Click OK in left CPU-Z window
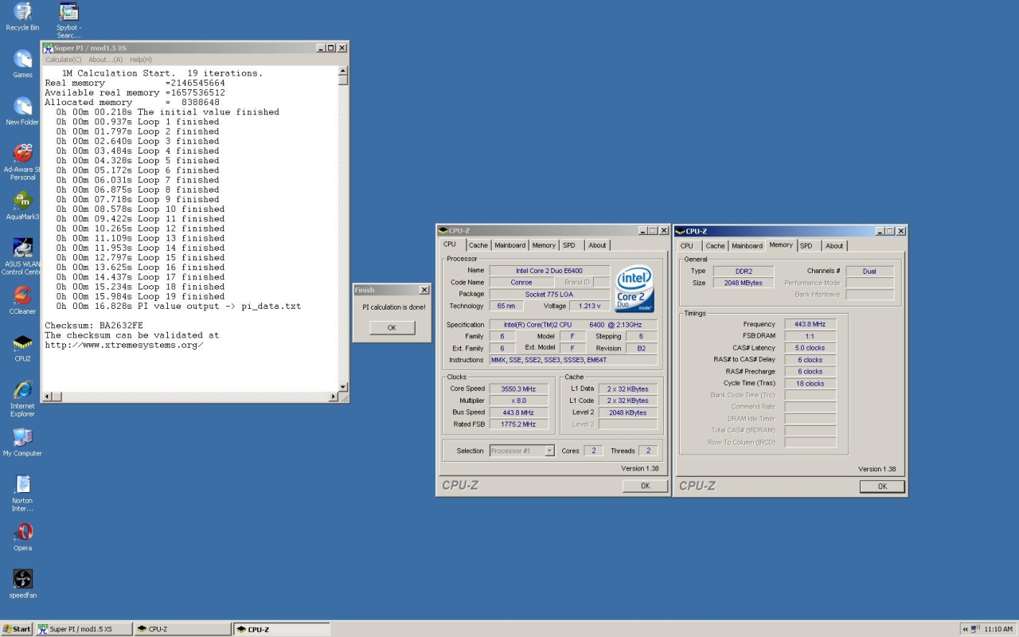Viewport: 1019px width, 637px height. tap(645, 486)
